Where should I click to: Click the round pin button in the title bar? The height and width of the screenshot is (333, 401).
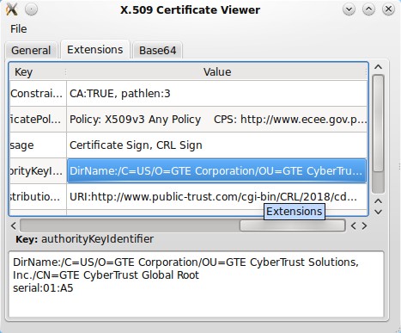[x=31, y=9]
